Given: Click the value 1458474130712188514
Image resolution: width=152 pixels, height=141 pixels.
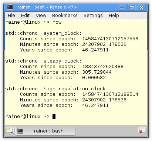Looking at the screenshot, I should coord(110,94).
